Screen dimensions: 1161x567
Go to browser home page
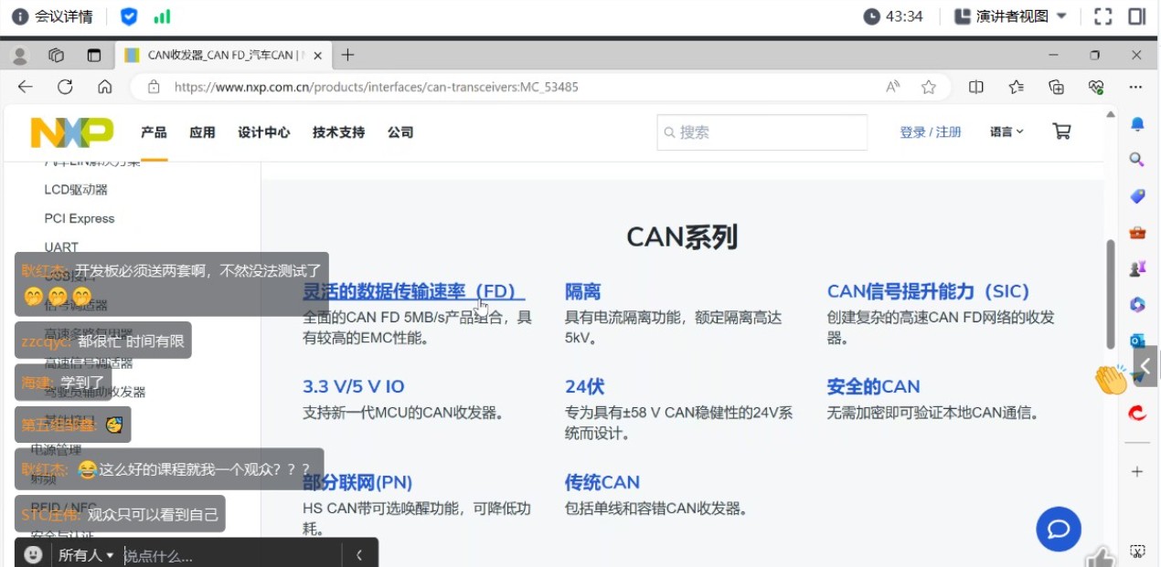pyautogui.click(x=105, y=87)
